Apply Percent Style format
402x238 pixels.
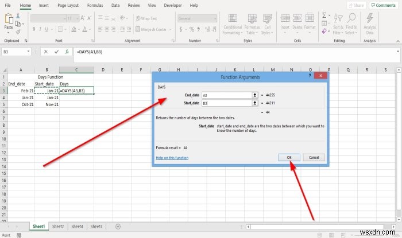(x=191, y=29)
